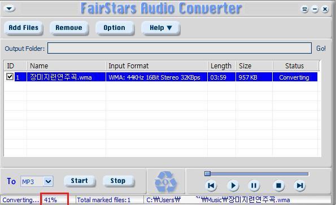This screenshot has height=205, width=336.
Task: Click the Remove button
Action: [x=69, y=28]
